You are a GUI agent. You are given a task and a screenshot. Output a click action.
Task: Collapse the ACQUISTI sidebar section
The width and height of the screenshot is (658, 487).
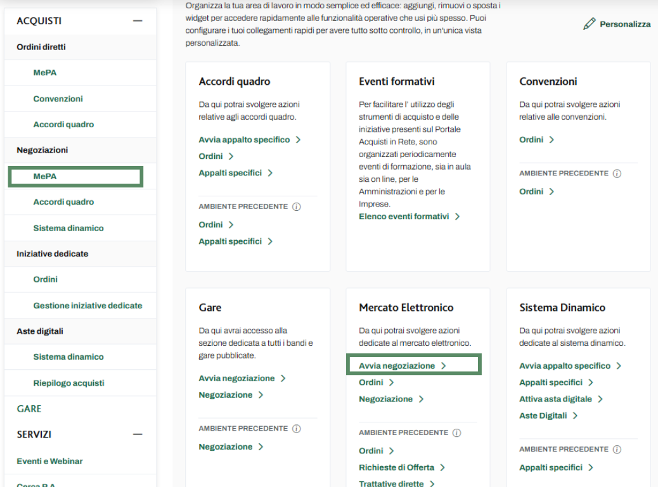(x=138, y=21)
